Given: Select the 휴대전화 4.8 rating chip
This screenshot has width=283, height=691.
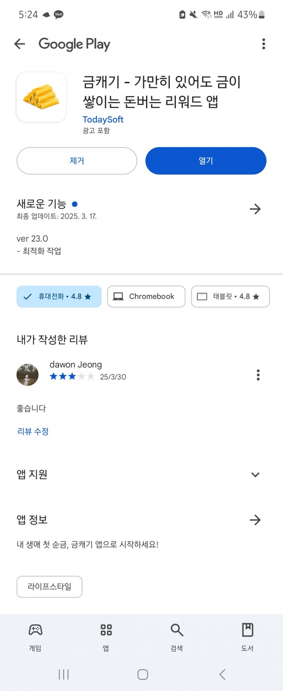Looking at the screenshot, I should tap(59, 296).
